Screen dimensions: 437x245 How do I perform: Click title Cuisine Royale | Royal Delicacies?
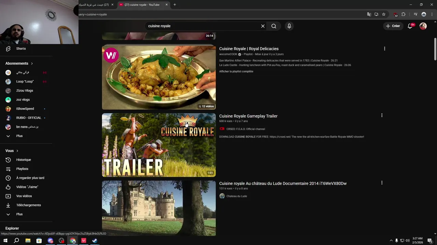pos(249,49)
